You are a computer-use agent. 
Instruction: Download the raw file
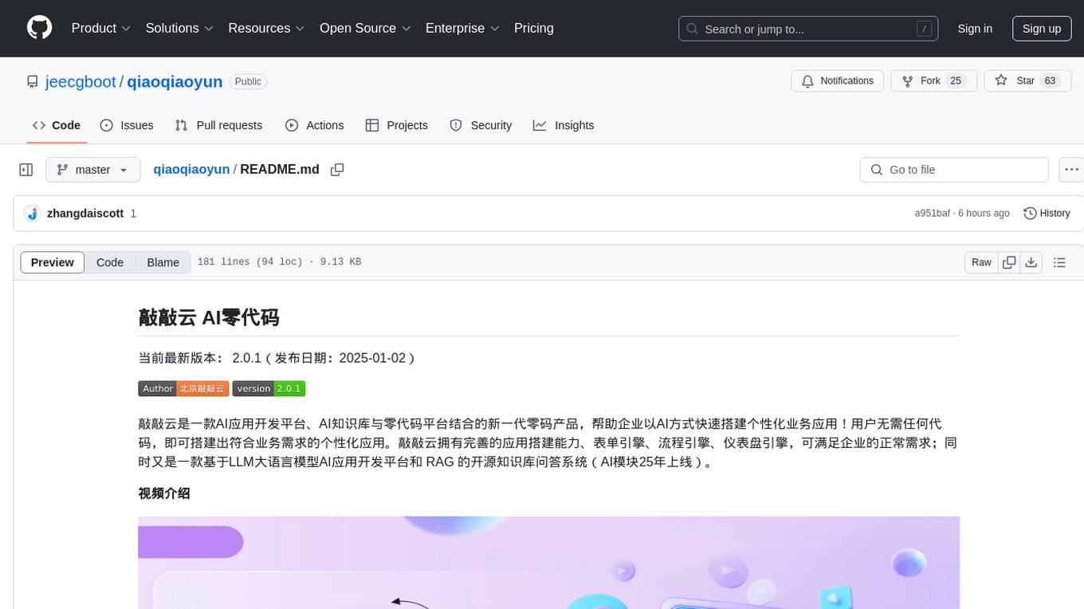tap(1031, 262)
